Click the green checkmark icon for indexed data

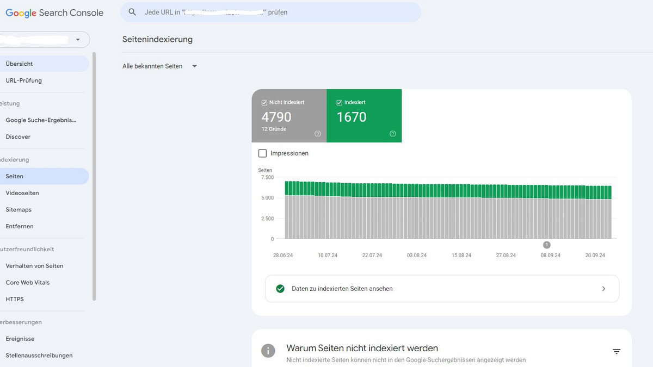(280, 289)
